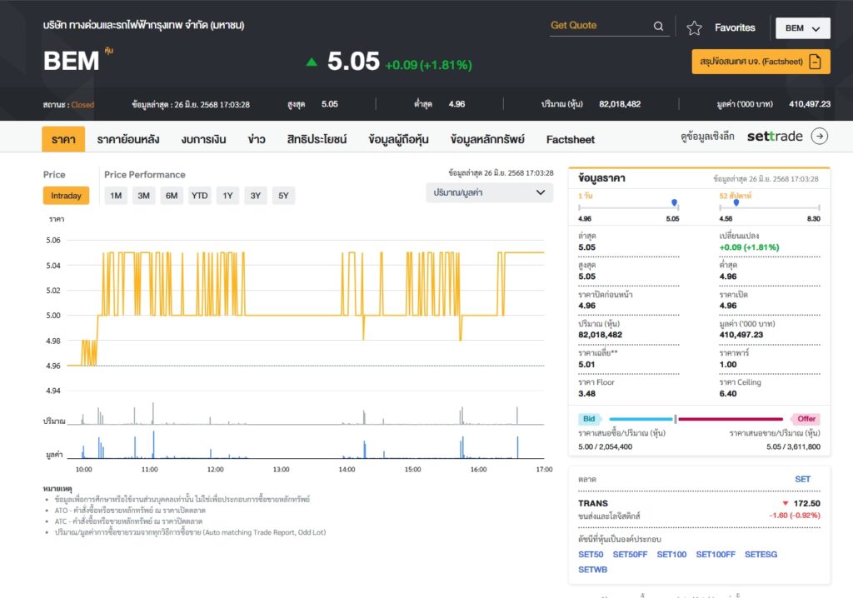The image size is (853, 598).
Task: Click the TRANS index value 172.50
Action: (806, 503)
